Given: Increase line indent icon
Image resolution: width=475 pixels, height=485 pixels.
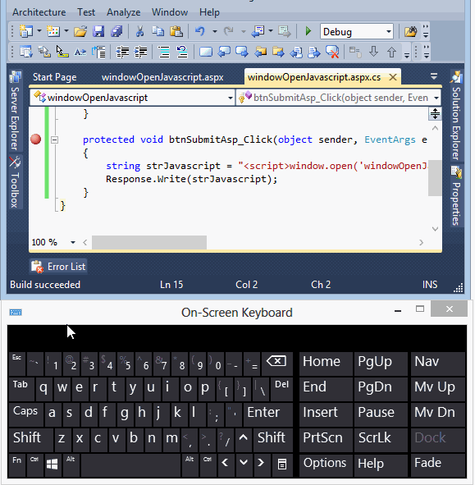Looking at the screenshot, I should click(x=140, y=52).
